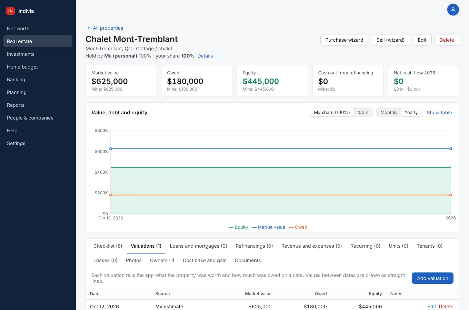Open the Documents tab
The width and height of the screenshot is (469, 310).
pyautogui.click(x=248, y=260)
